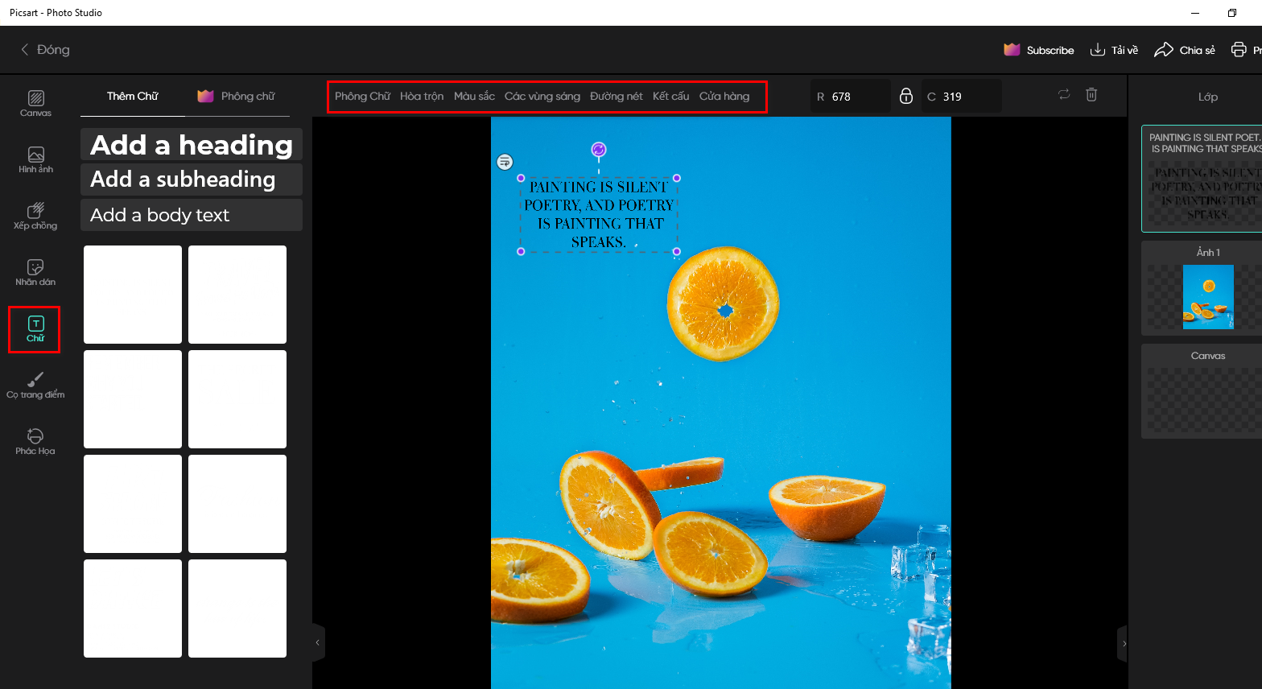This screenshot has width=1262, height=689.
Task: Open the Màu sắc color menu
Action: tap(474, 96)
